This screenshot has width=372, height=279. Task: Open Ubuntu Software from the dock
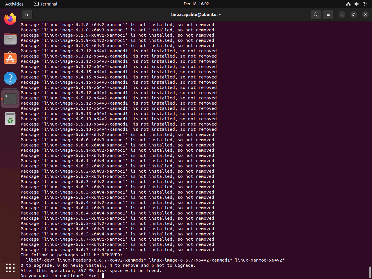(x=10, y=58)
